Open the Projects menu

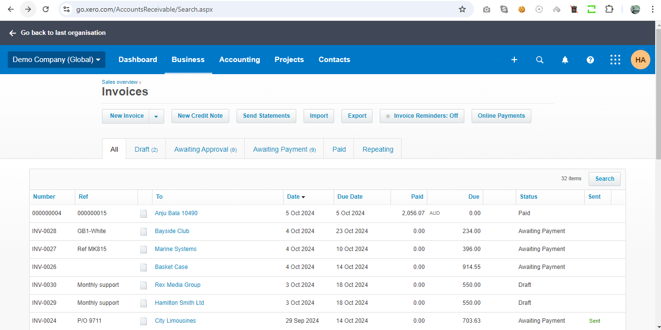coord(289,60)
